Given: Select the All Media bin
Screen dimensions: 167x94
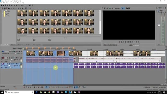Looking at the screenshot, I should [x=7, y=10].
